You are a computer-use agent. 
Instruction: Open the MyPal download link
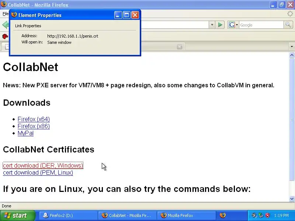coord(25,133)
